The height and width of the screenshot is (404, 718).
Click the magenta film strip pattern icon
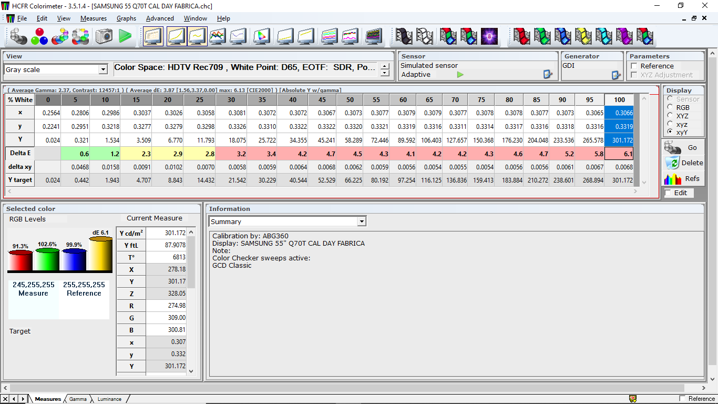pyautogui.click(x=624, y=36)
